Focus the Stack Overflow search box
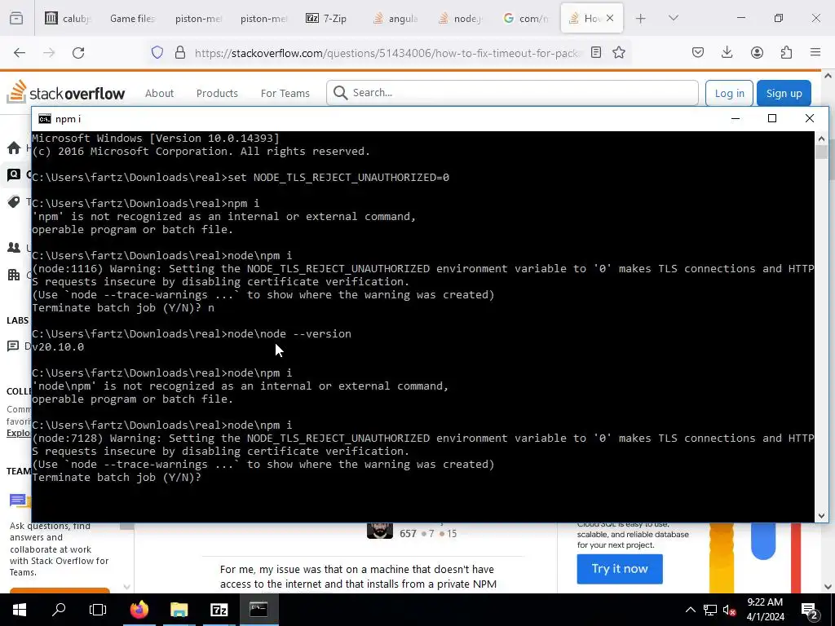The height and width of the screenshot is (626, 835). (512, 93)
